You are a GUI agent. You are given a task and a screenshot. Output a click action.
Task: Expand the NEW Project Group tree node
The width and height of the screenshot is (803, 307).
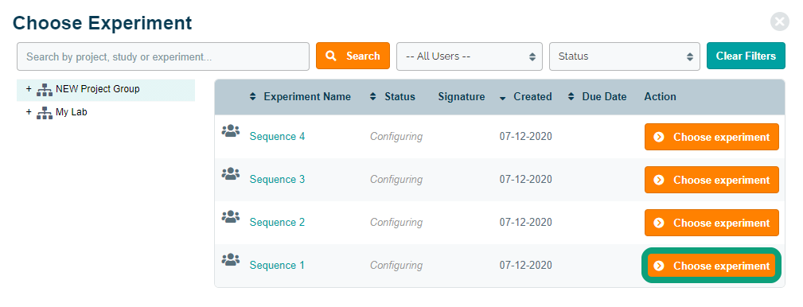point(29,89)
